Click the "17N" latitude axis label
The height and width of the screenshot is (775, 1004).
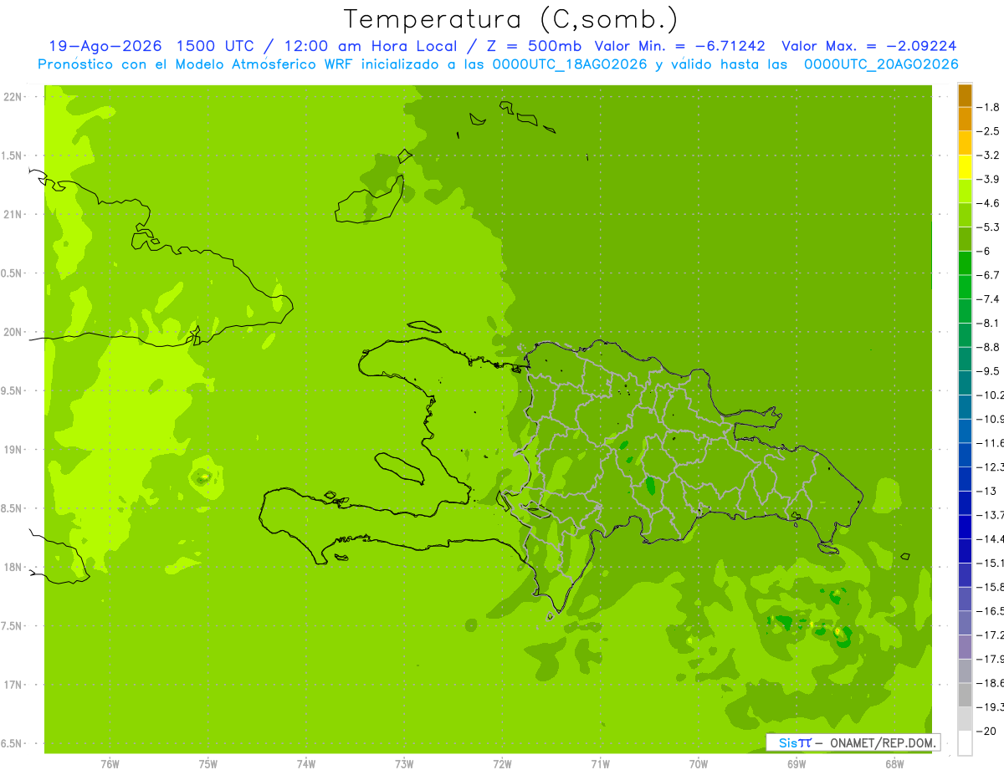pos(13,686)
